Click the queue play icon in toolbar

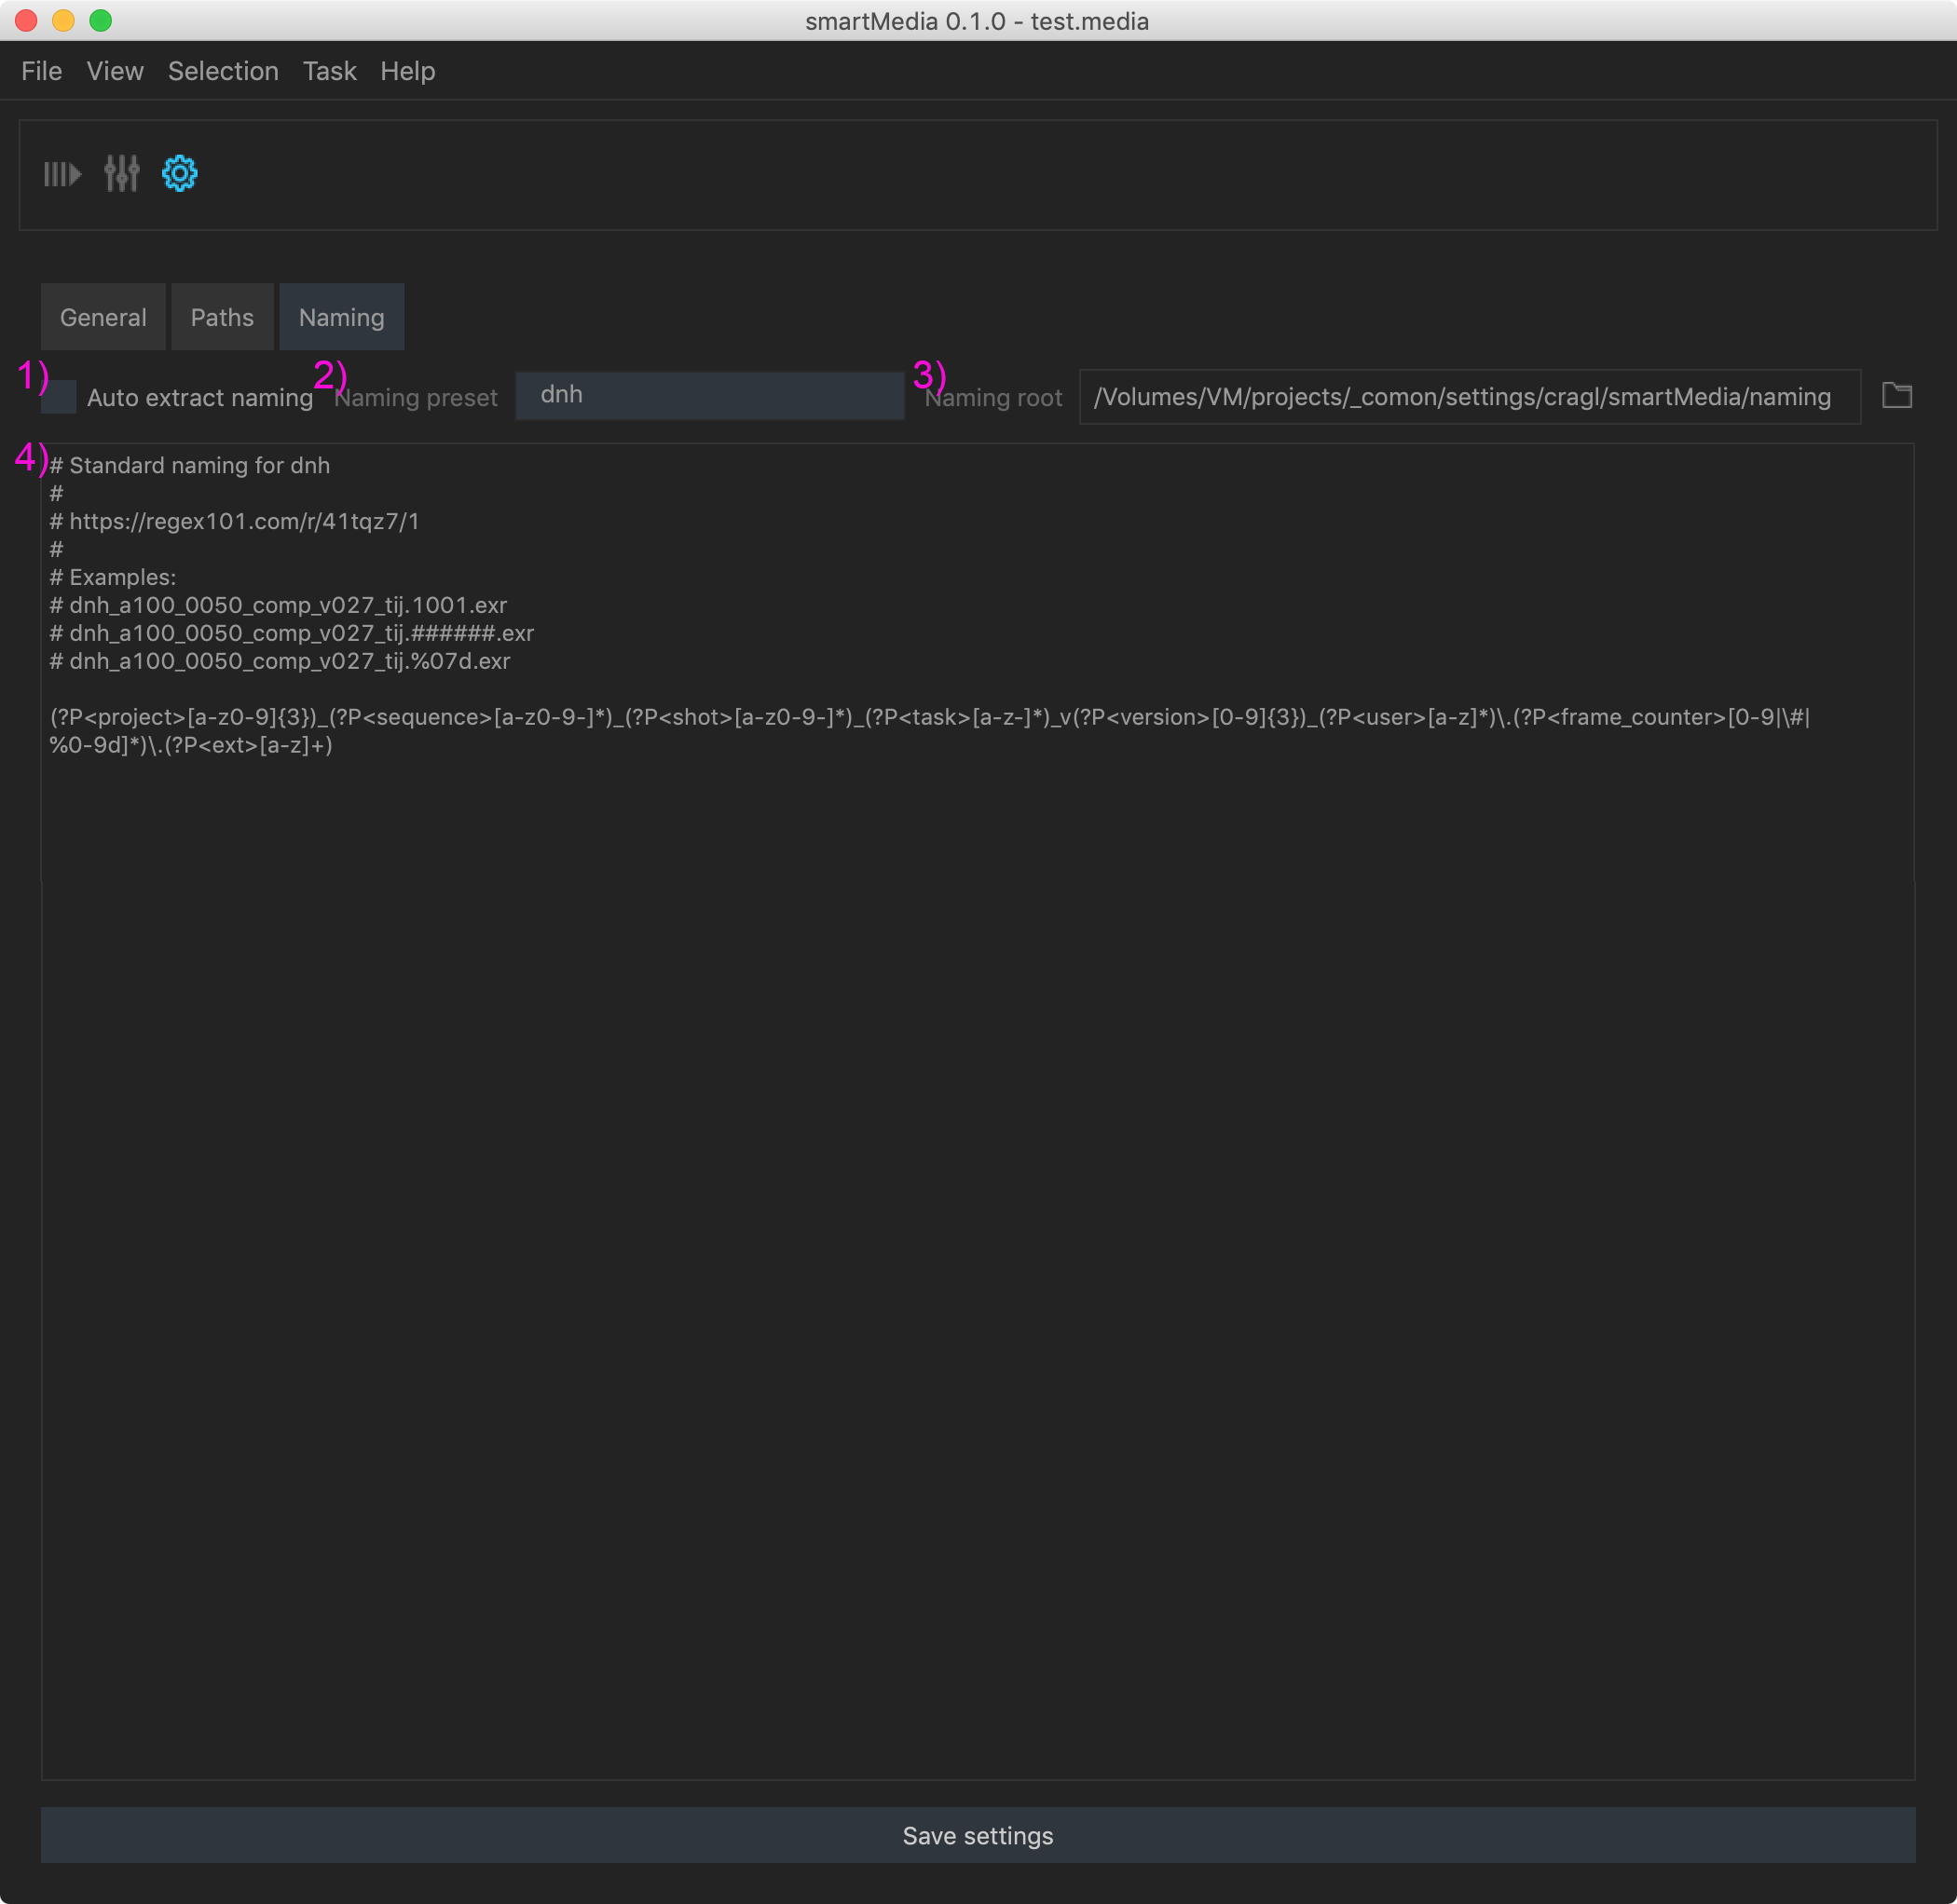pos(62,174)
